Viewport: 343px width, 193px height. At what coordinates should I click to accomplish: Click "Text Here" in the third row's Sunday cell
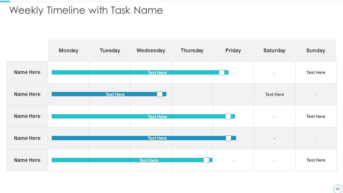pyautogui.click(x=316, y=116)
